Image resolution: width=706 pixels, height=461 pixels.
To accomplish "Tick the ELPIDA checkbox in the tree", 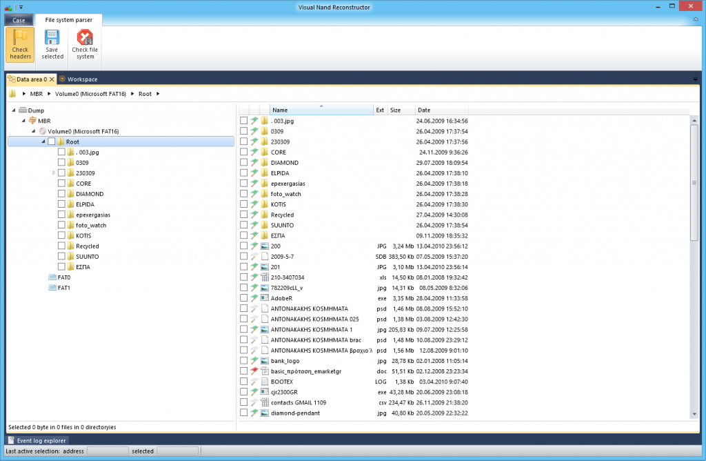I will pos(61,204).
